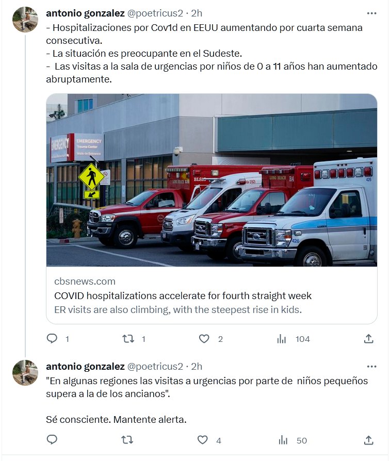Share the second tweet

pyautogui.click(x=368, y=440)
